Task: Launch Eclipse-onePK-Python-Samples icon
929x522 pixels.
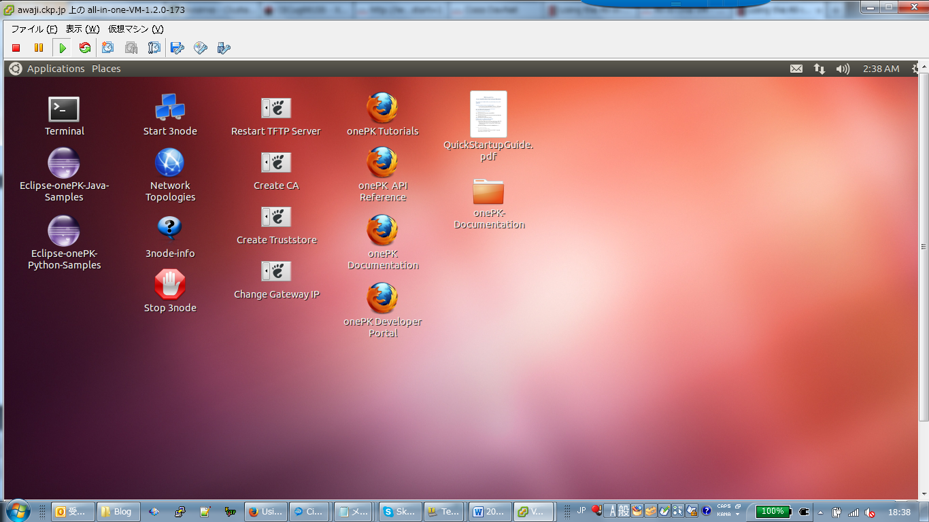Action: click(64, 231)
